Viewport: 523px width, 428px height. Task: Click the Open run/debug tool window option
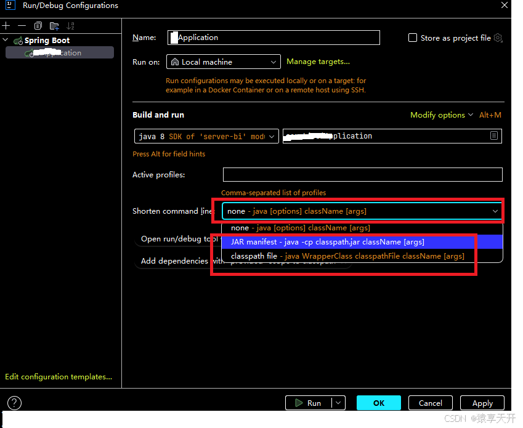tap(179, 239)
